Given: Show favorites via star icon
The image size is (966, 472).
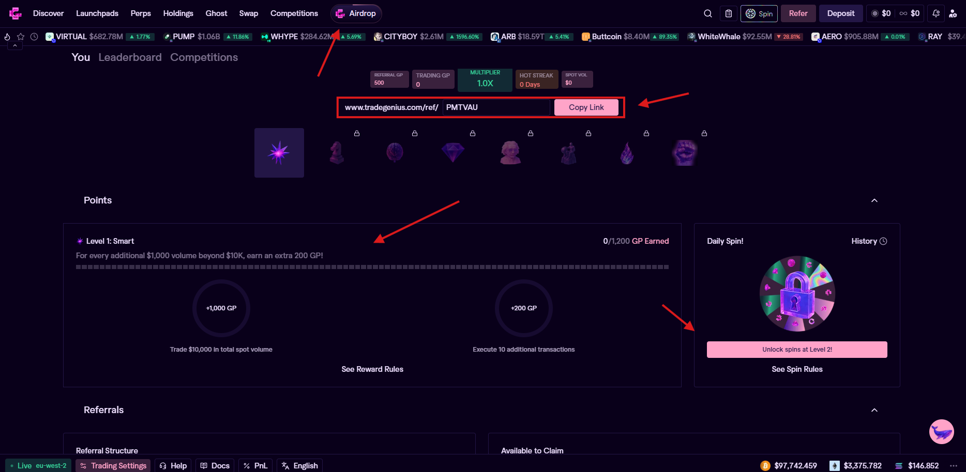Looking at the screenshot, I should (x=21, y=37).
